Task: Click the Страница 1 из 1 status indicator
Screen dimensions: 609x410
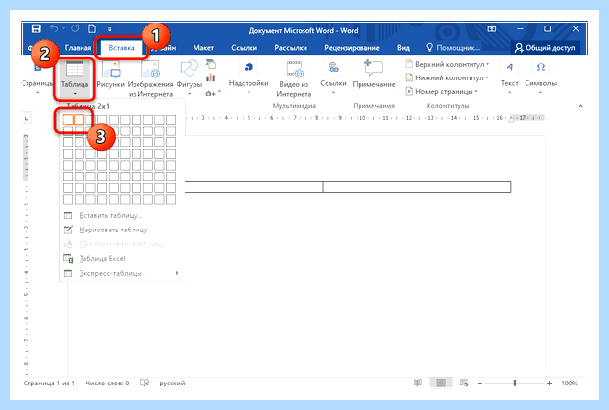Action: pyautogui.click(x=48, y=384)
